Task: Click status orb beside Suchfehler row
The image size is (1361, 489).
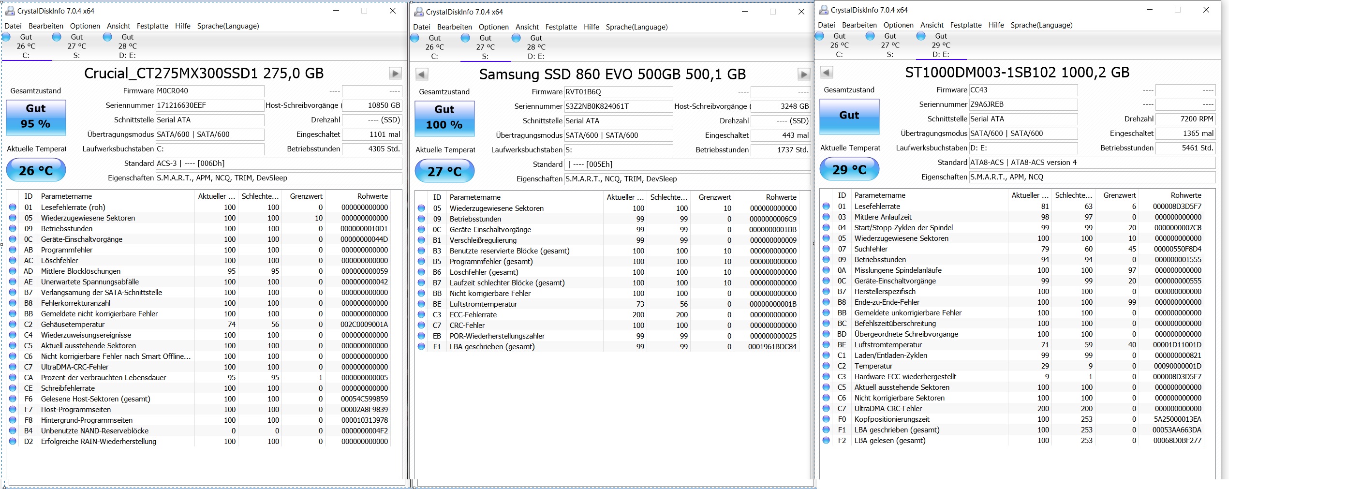Action: 826,249
